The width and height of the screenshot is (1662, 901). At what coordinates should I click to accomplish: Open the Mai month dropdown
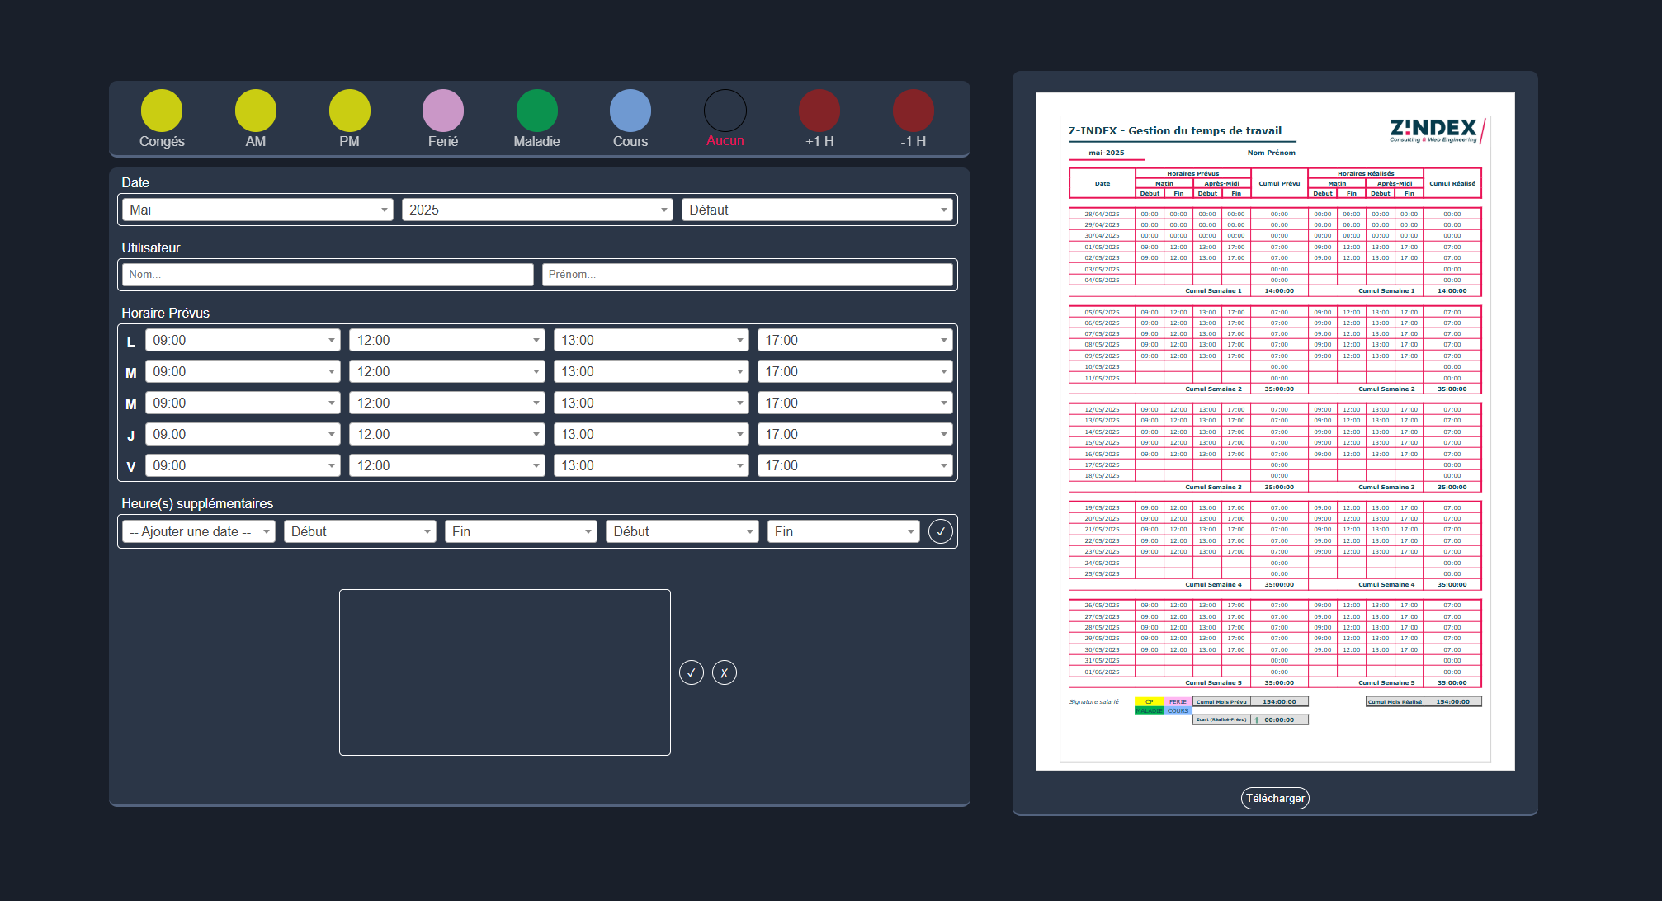[258, 210]
